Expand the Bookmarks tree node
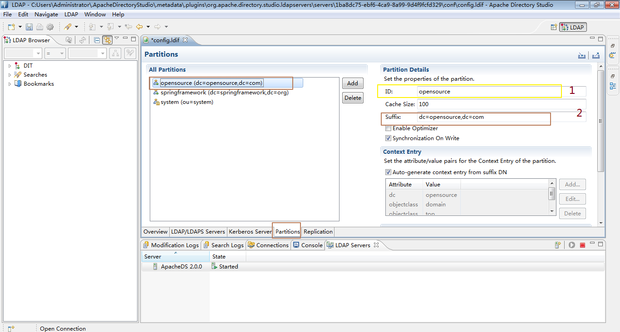Viewport: 620px width, 332px height. (10, 84)
